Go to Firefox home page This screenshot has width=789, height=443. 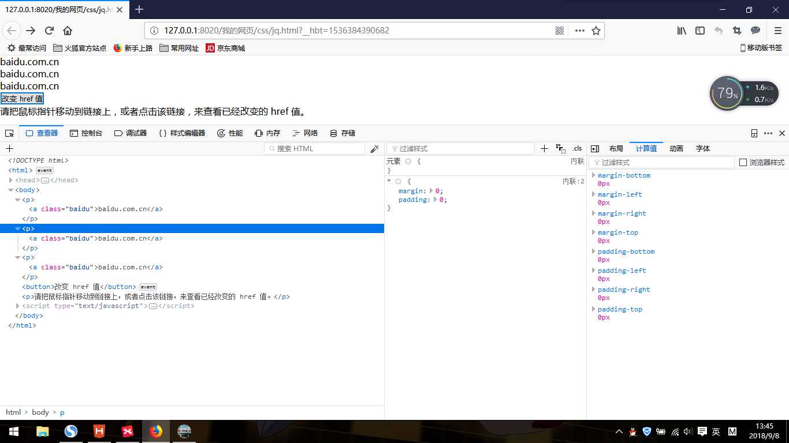pyautogui.click(x=68, y=31)
